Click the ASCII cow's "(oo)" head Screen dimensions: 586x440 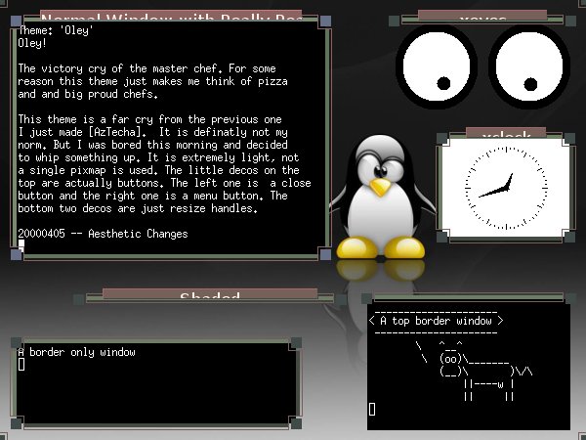click(x=450, y=359)
